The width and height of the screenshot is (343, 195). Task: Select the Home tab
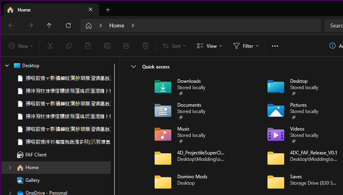click(51, 10)
